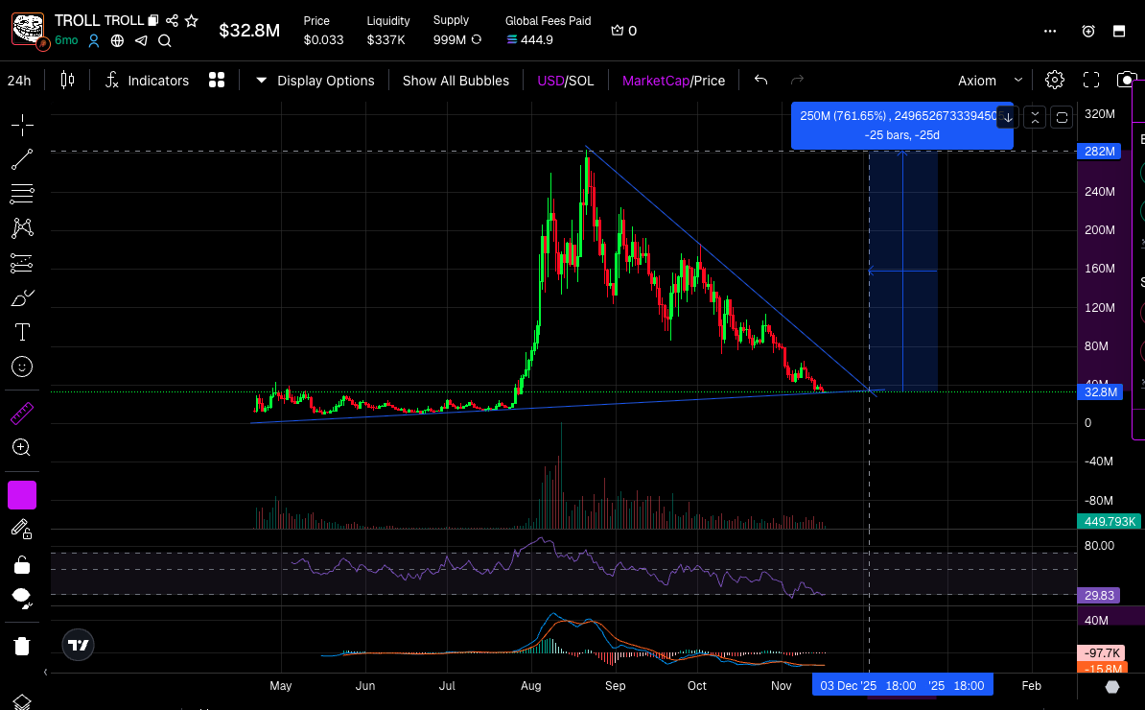This screenshot has height=710, width=1145.
Task: Open the Axiom layout dropdown
Action: click(991, 81)
